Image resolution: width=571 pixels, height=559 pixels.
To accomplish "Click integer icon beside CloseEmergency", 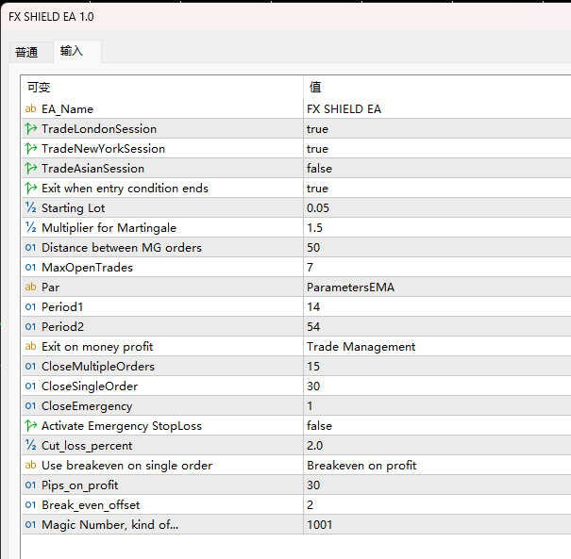I will pos(30,406).
